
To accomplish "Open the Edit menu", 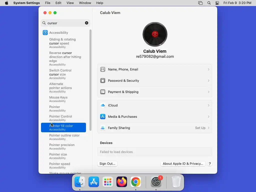I will coord(58,3).
